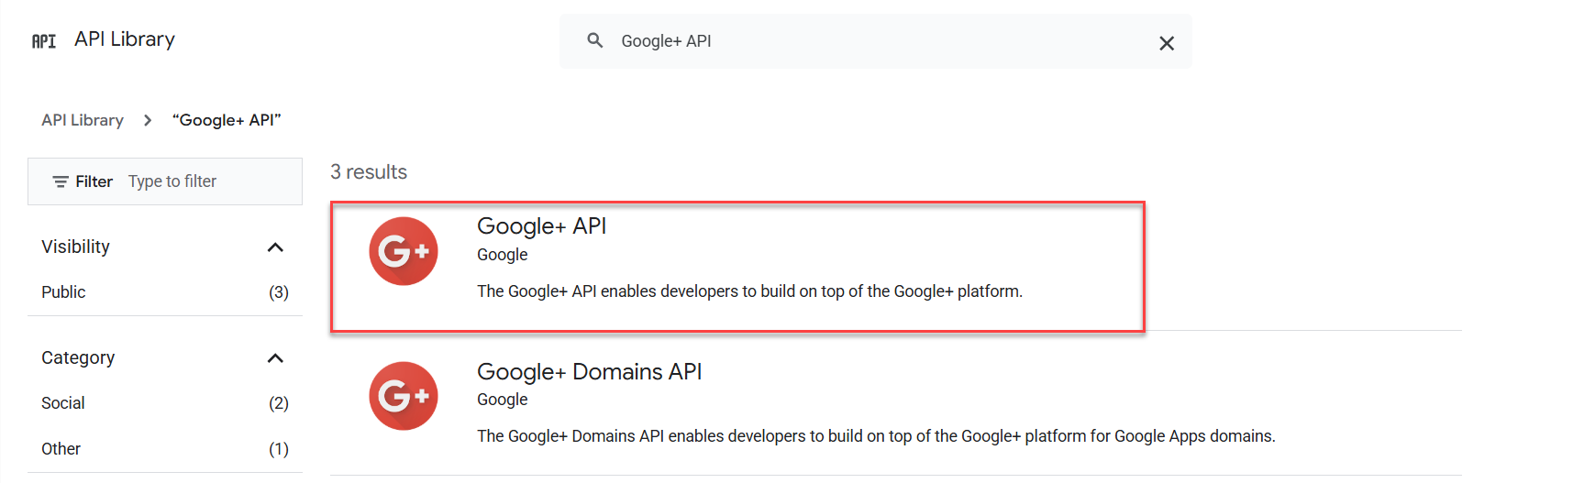Go back to API Library breadcrumb
This screenshot has height=483, width=1584.
(83, 120)
